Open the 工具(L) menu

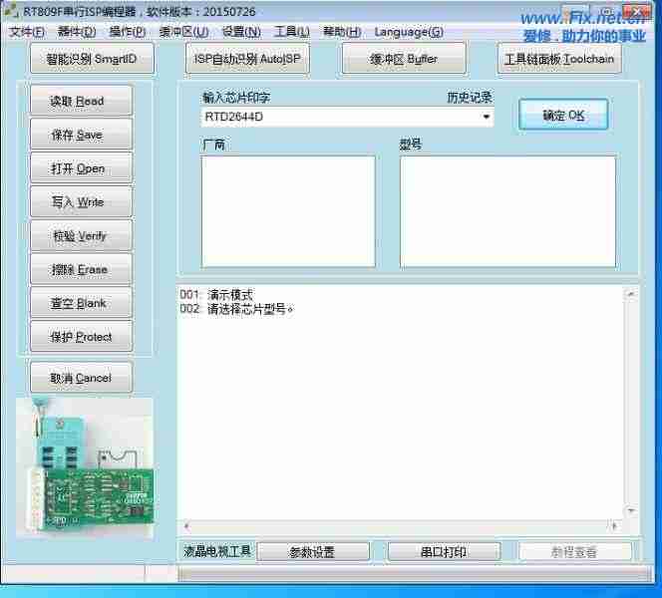click(x=292, y=32)
